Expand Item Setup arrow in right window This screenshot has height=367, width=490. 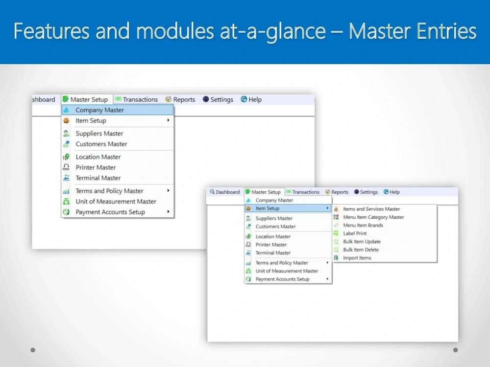(327, 208)
